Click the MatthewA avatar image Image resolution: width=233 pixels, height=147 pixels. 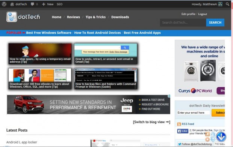[220, 4]
